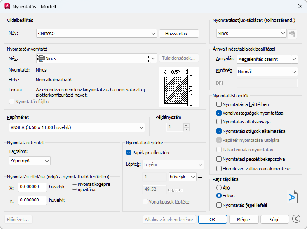Click the landscape orientation page icon
The width and height of the screenshot is (307, 229).
pyautogui.click(x=292, y=197)
